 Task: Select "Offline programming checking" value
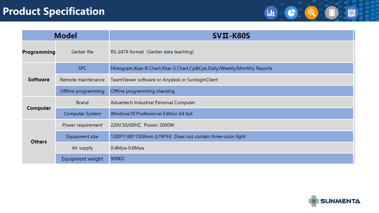[143, 91]
